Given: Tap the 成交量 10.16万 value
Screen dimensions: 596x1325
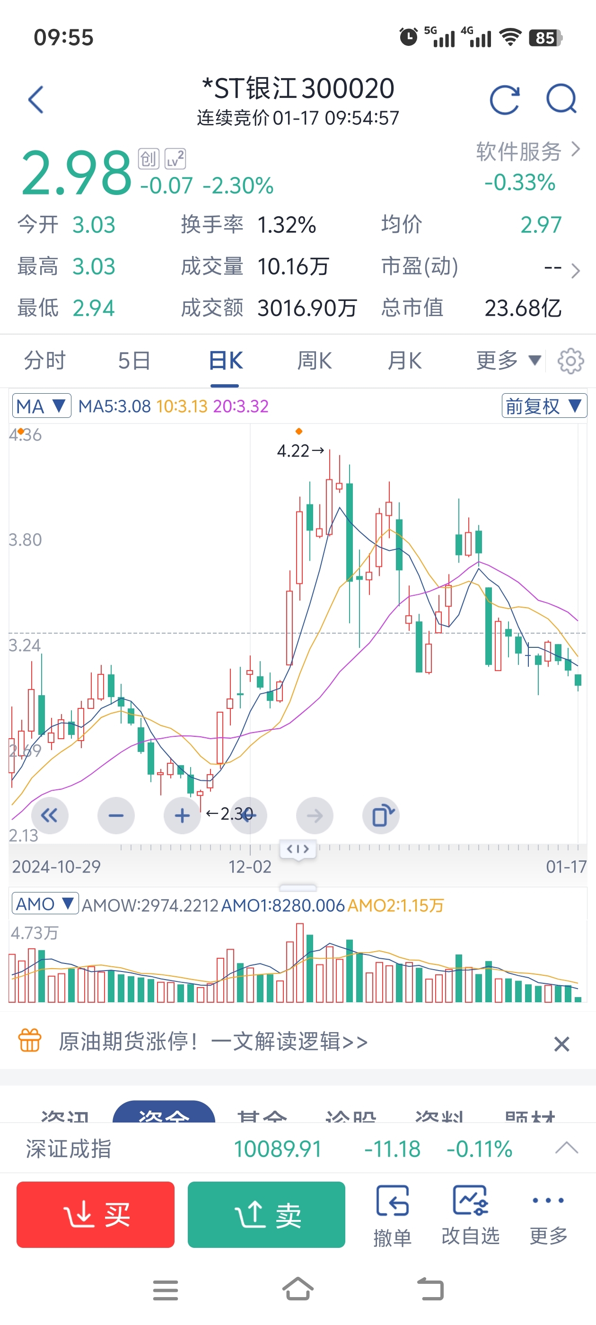Looking at the screenshot, I should [293, 266].
